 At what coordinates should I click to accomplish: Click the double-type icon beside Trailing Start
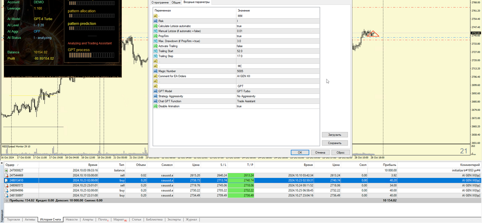coord(155,51)
